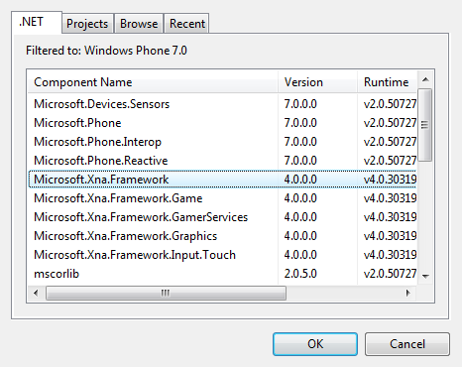
Task: Click version 2.0.5.0 of mscorlib
Action: (x=300, y=274)
